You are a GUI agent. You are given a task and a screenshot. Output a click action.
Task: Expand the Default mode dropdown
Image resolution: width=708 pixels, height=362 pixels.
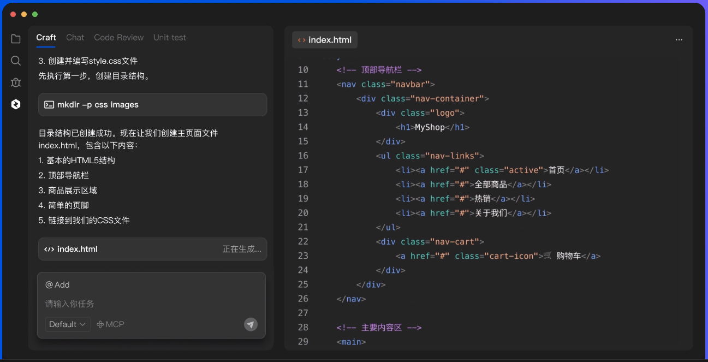point(68,324)
